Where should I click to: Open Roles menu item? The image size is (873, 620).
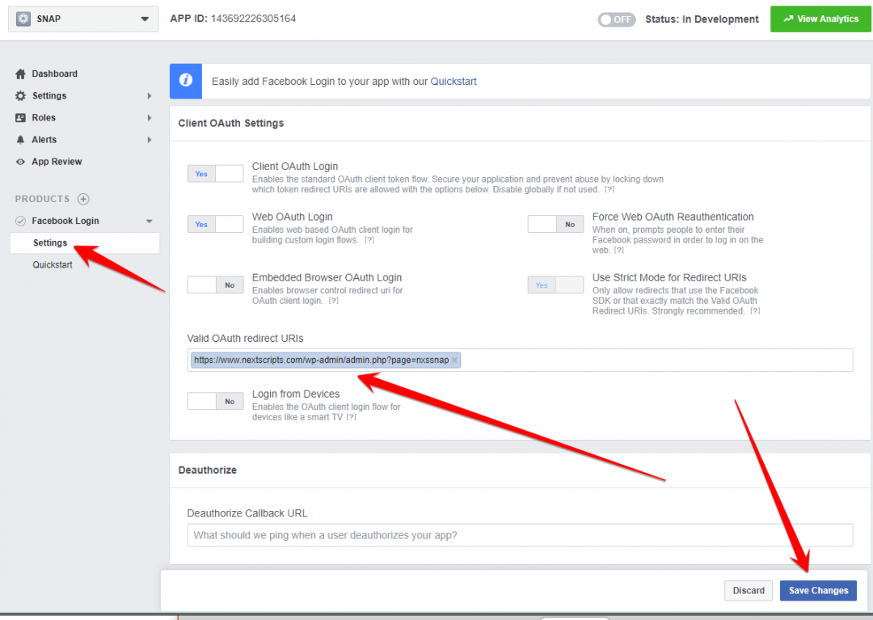(x=44, y=118)
